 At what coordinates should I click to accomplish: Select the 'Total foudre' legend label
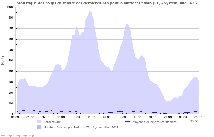click(x=52, y=122)
